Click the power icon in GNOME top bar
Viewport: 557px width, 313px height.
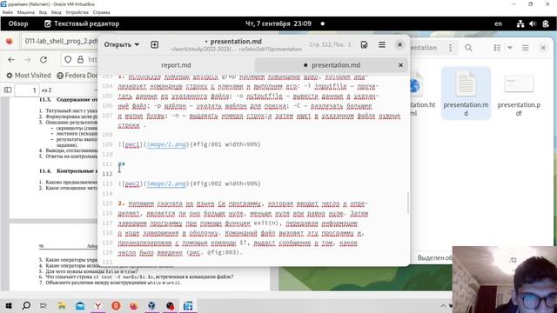(x=546, y=23)
